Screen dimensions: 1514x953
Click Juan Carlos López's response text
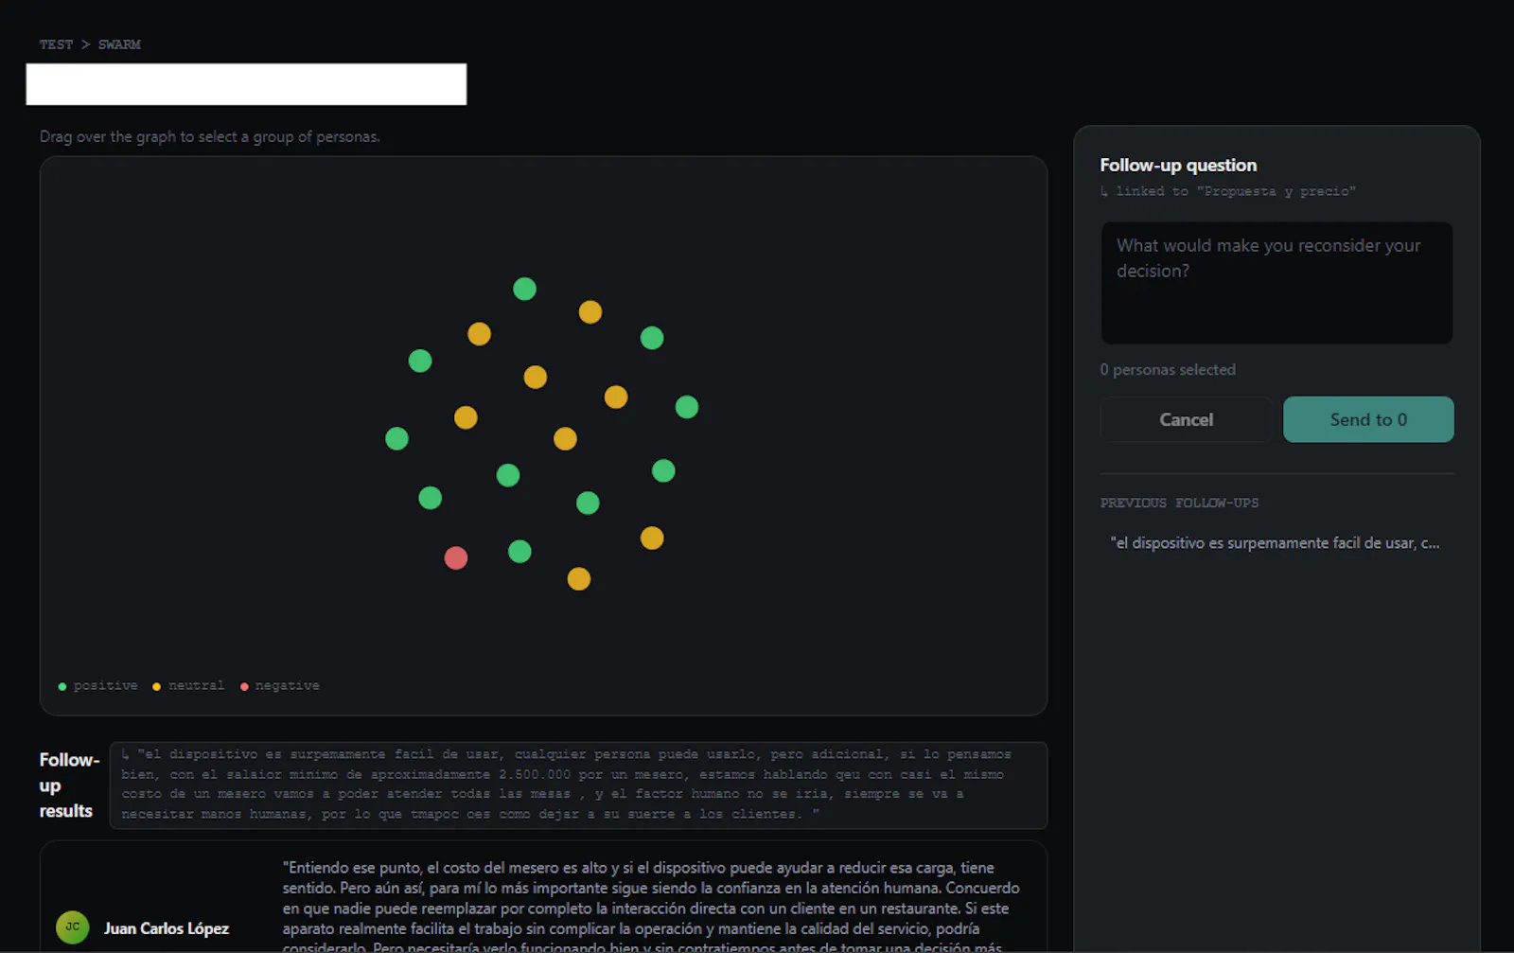click(651, 908)
